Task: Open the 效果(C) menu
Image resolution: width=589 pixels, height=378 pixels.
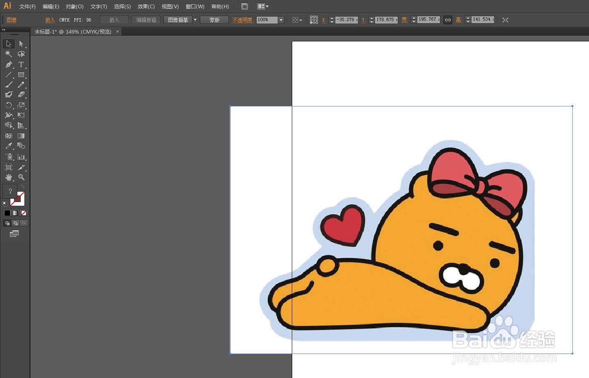Action: tap(146, 7)
